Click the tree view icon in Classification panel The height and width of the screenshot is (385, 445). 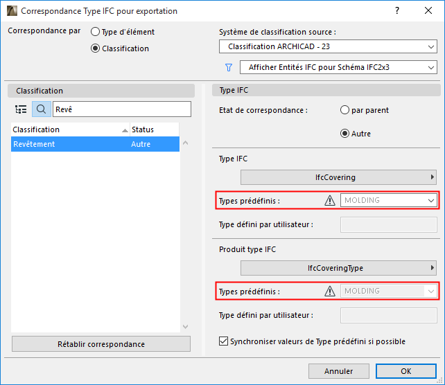point(21,109)
